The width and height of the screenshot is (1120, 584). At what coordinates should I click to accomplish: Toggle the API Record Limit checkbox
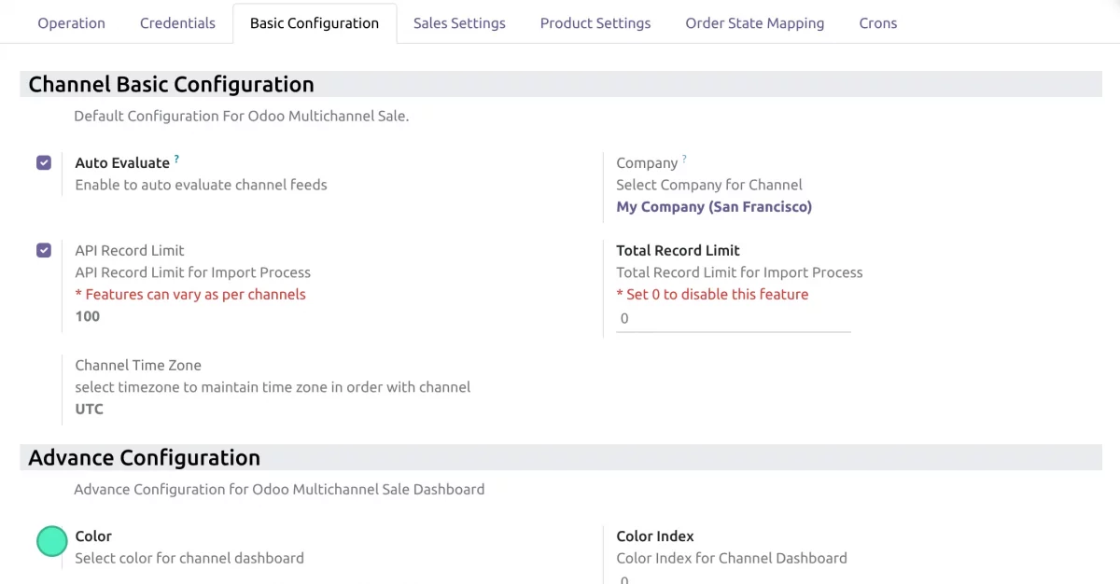(44, 251)
